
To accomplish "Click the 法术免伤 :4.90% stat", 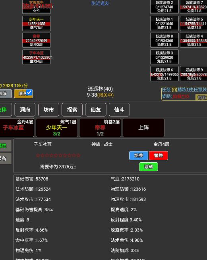I will (127, 240).
